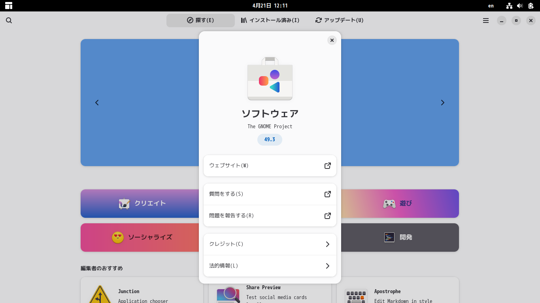The image size is (540, 303).
Task: Open the 'en' input source indicator
Action: pyautogui.click(x=491, y=6)
